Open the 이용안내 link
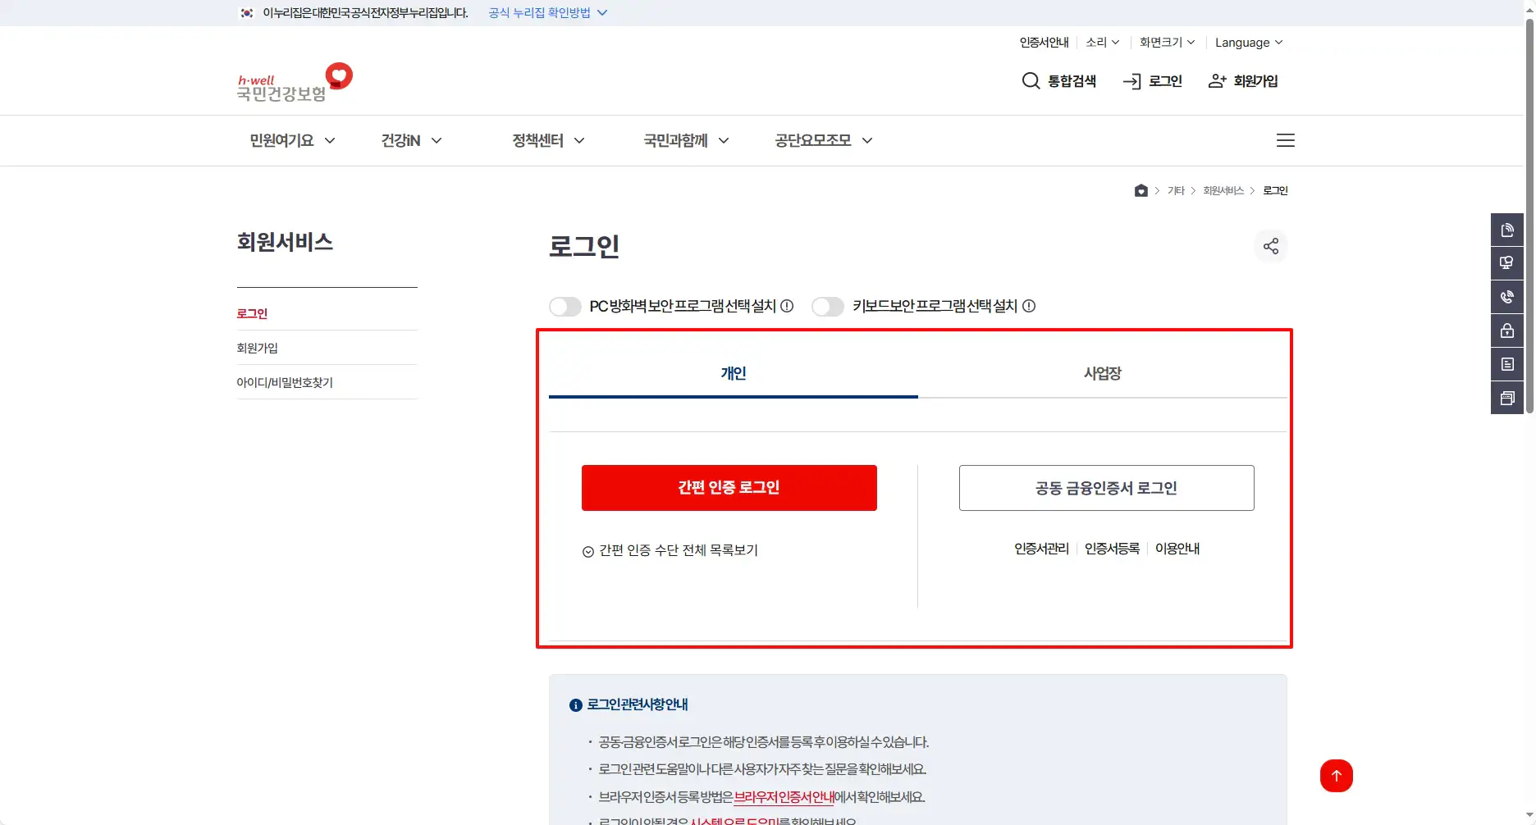 [x=1177, y=549]
